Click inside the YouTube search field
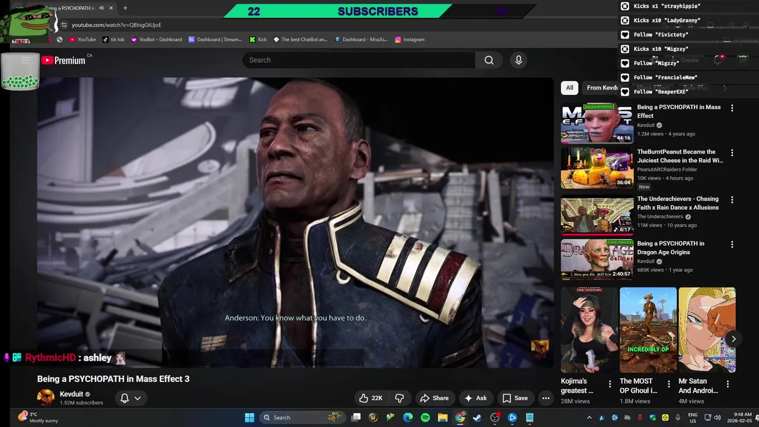The width and height of the screenshot is (759, 427). (x=359, y=60)
